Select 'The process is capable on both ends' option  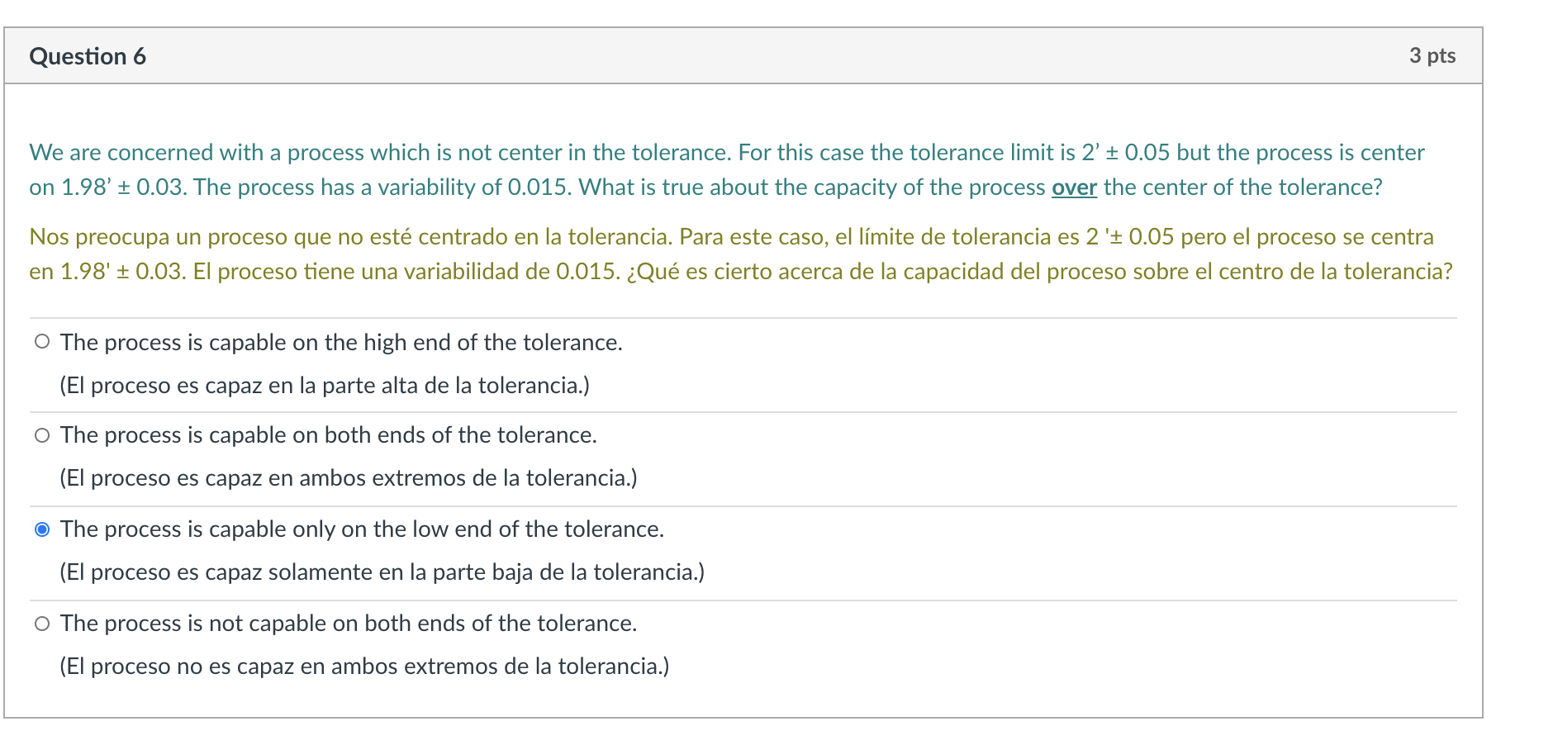coord(42,434)
